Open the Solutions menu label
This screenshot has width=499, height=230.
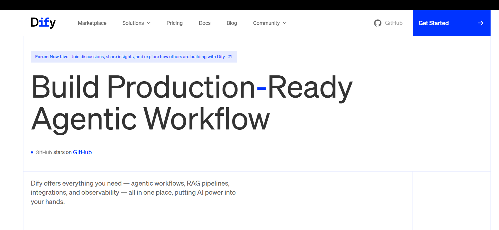133,23
